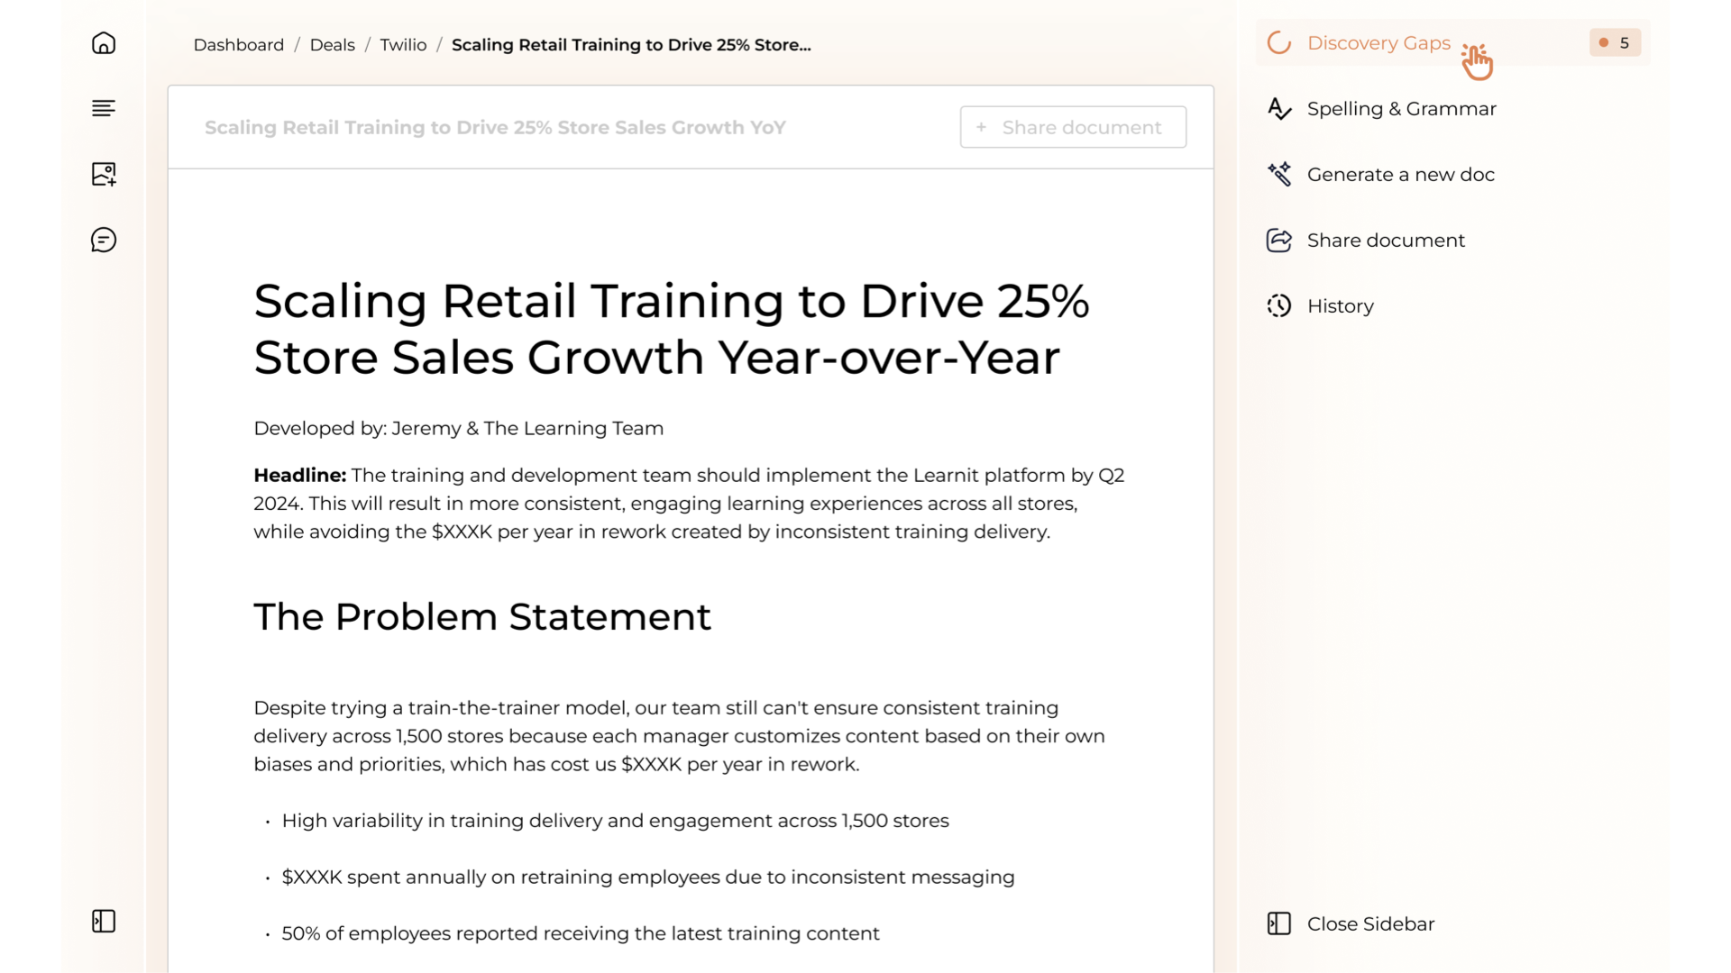
Task: Open the chat bubble icon
Action: (x=104, y=240)
